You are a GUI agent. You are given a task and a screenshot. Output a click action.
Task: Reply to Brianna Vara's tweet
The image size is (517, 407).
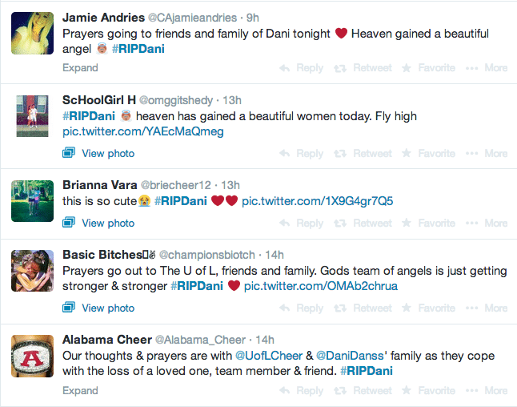coord(302,224)
